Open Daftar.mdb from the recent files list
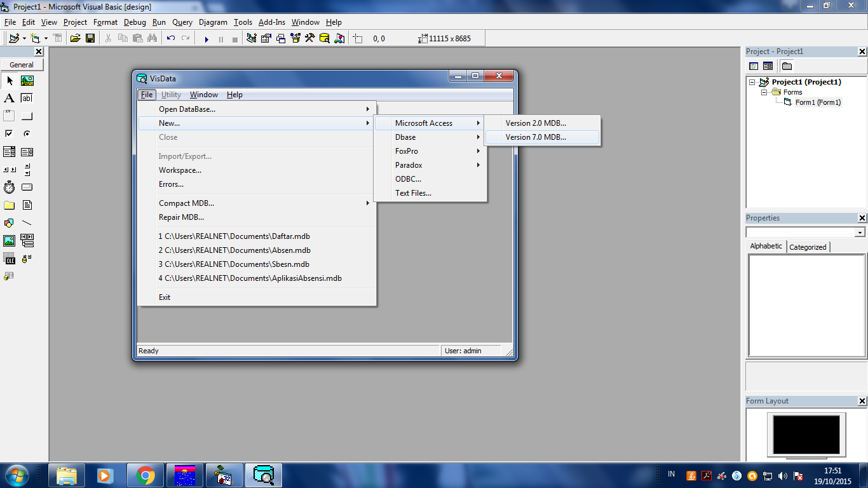 234,236
